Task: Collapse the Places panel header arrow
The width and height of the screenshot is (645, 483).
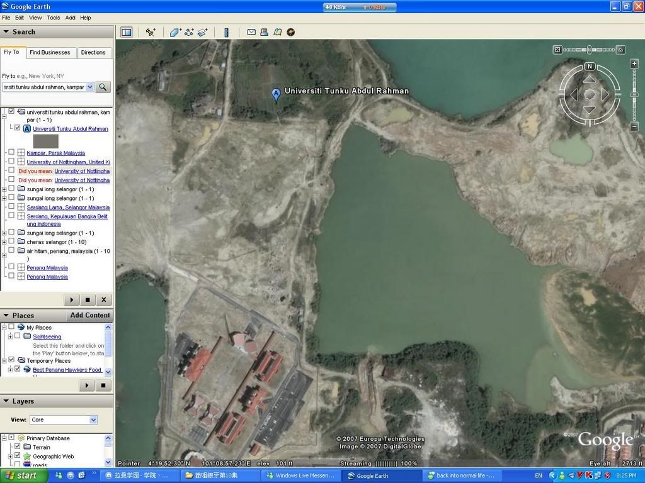Action: click(6, 315)
